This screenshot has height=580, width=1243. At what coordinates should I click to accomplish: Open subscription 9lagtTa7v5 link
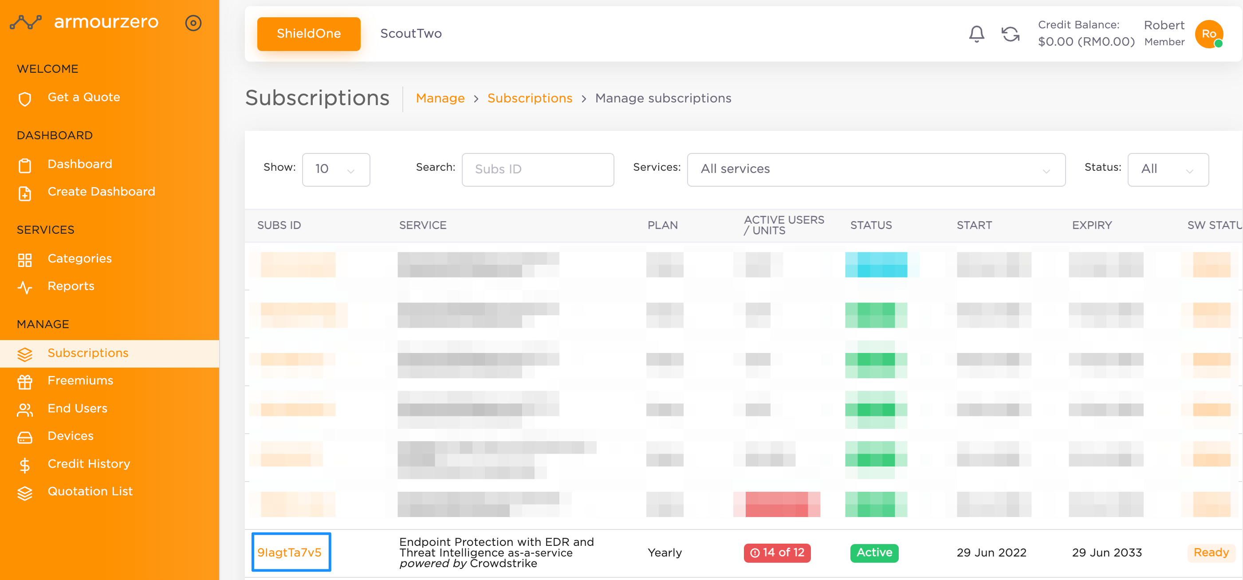pyautogui.click(x=290, y=553)
